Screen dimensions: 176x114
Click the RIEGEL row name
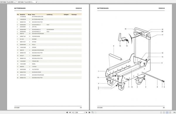34,64
